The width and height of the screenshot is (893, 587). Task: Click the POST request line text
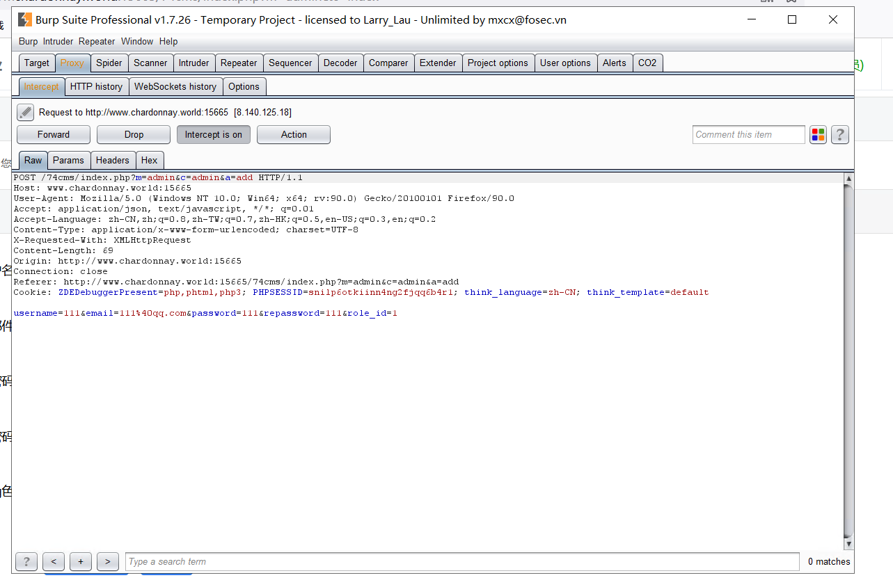pyautogui.click(x=158, y=177)
